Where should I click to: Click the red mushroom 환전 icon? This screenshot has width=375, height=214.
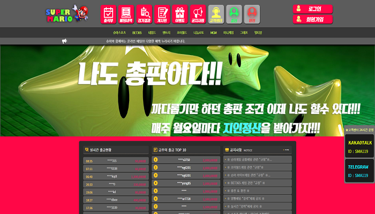[252, 14]
